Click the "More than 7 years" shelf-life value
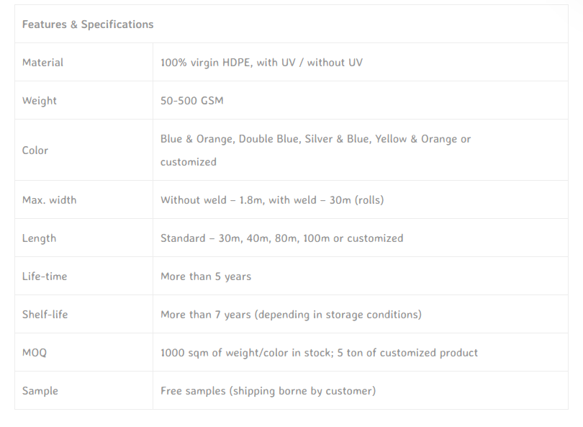This screenshot has height=427, width=583. click(x=206, y=315)
